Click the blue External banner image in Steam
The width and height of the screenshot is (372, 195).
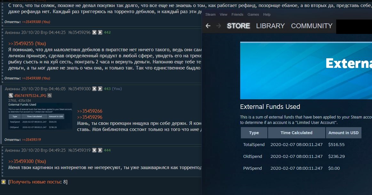pyautogui.click(x=306, y=70)
